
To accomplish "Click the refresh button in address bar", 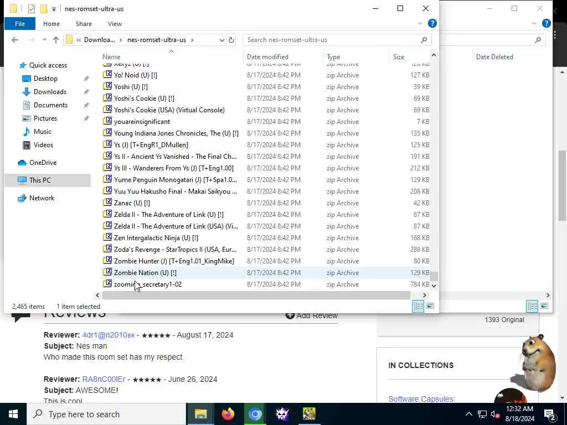I will (231, 40).
